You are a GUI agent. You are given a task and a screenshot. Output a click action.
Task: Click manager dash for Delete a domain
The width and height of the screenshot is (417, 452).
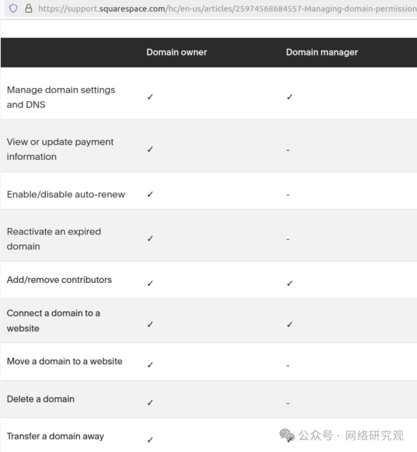288,403
